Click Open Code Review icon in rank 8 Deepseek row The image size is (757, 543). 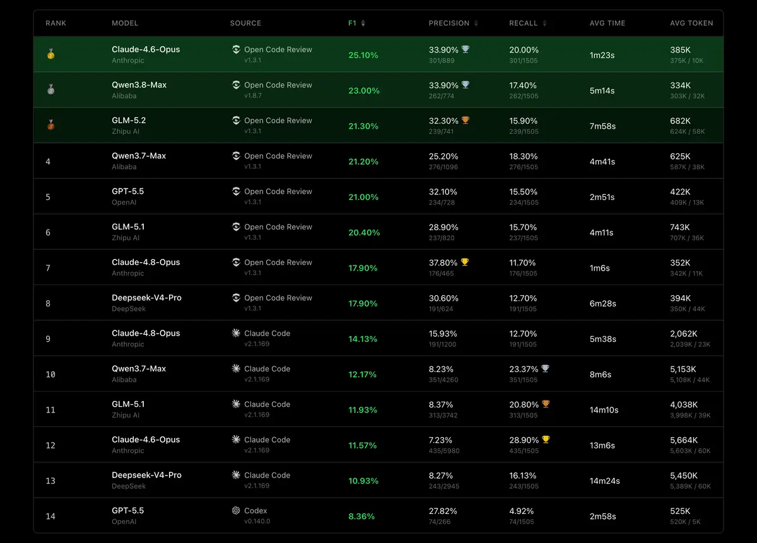click(x=236, y=298)
